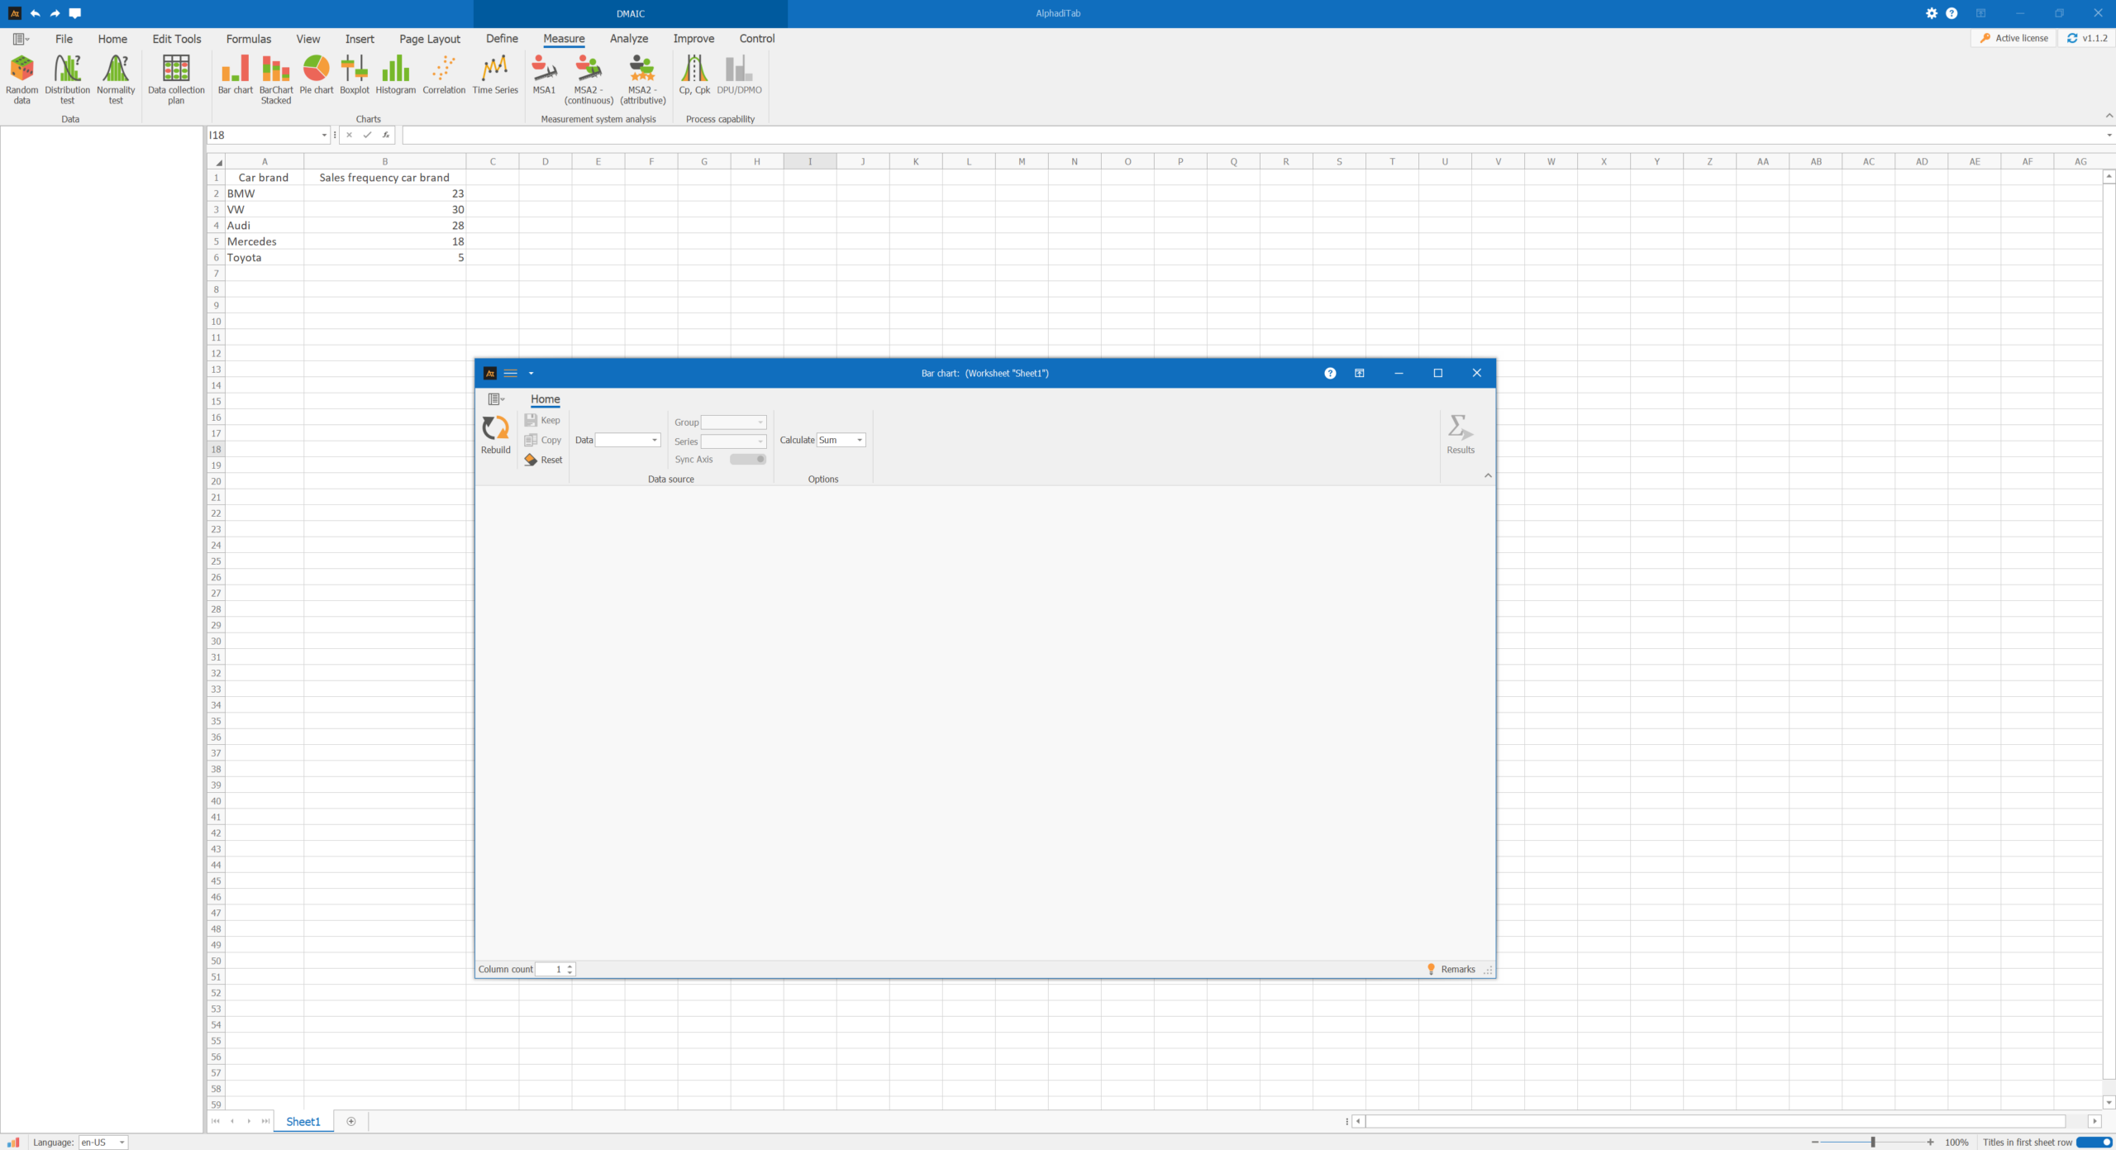Click the Reset button
The height and width of the screenshot is (1150, 2116).
[x=543, y=460]
